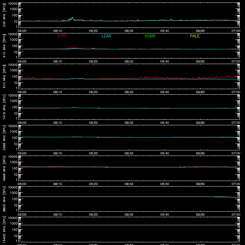Click the 06:00 label under 410 MHz plot
Viewport: 245px width, 245px height.
coord(22,62)
